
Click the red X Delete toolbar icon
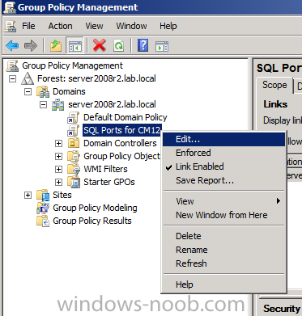pos(100,45)
